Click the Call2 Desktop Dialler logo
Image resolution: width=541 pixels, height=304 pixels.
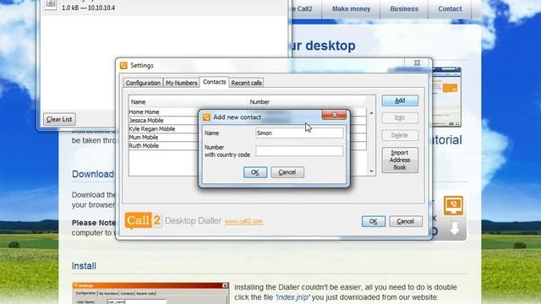(x=172, y=220)
